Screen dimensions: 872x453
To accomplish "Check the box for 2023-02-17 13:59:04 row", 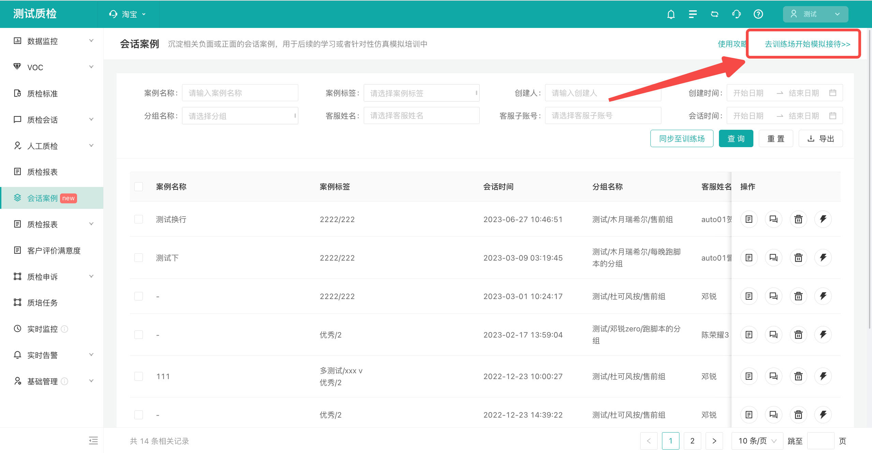I will [x=138, y=334].
